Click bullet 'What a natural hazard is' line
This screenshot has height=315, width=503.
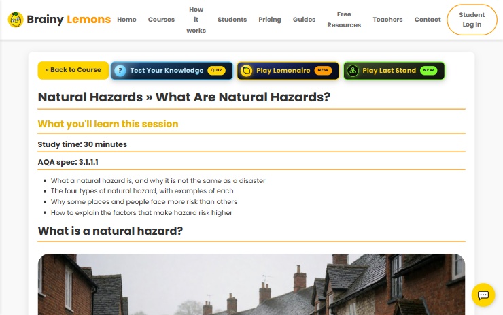pyautogui.click(x=158, y=181)
